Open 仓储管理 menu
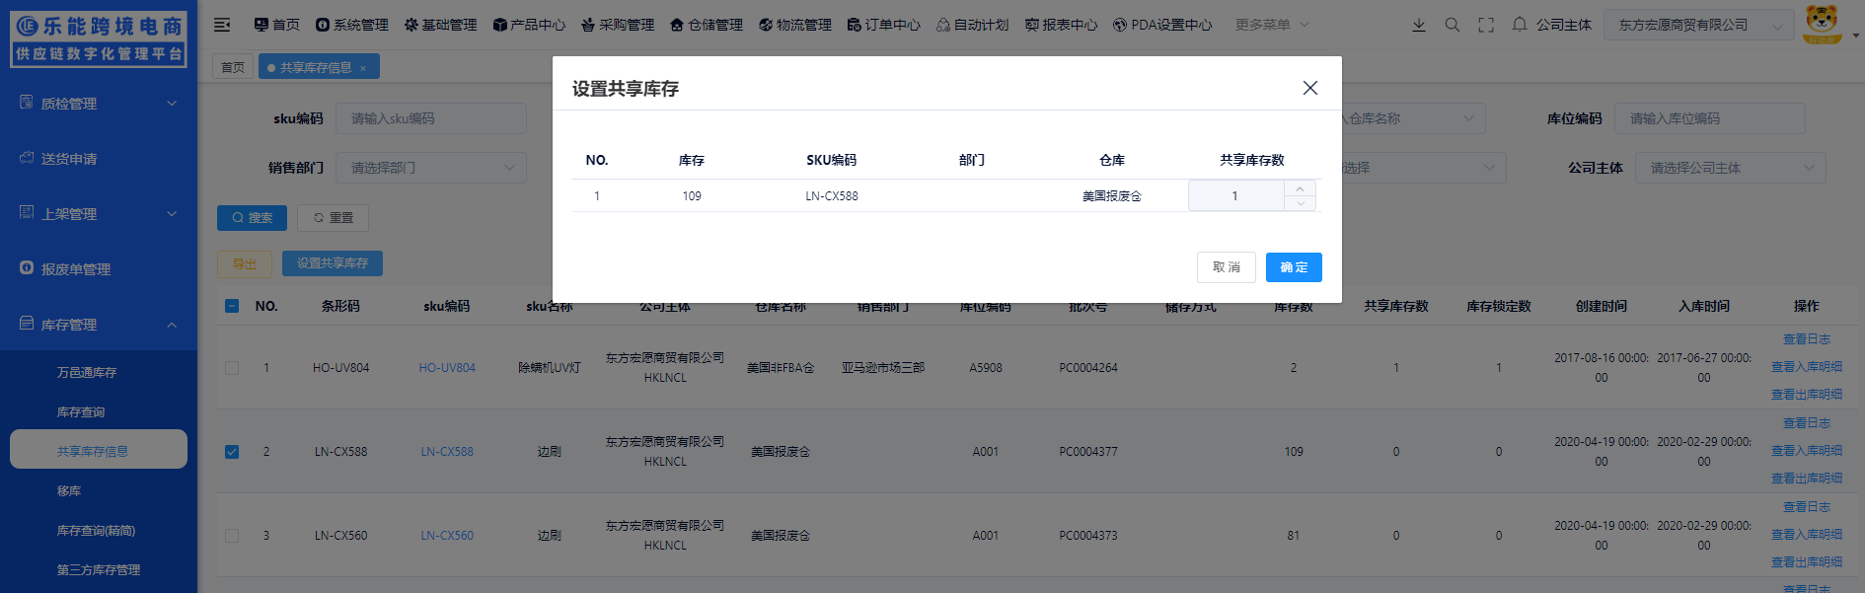 707,25
